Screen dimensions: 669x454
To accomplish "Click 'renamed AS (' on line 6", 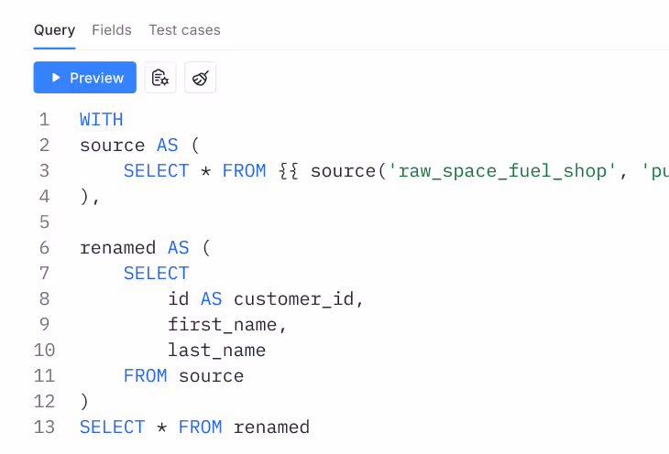I will point(145,248).
